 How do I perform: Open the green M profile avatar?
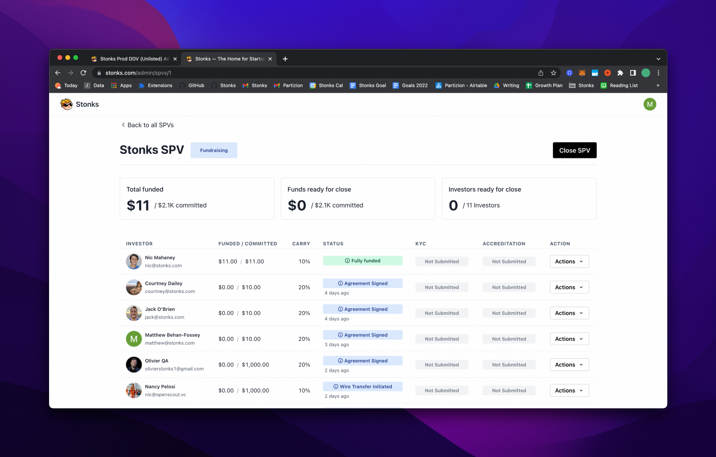click(x=650, y=104)
